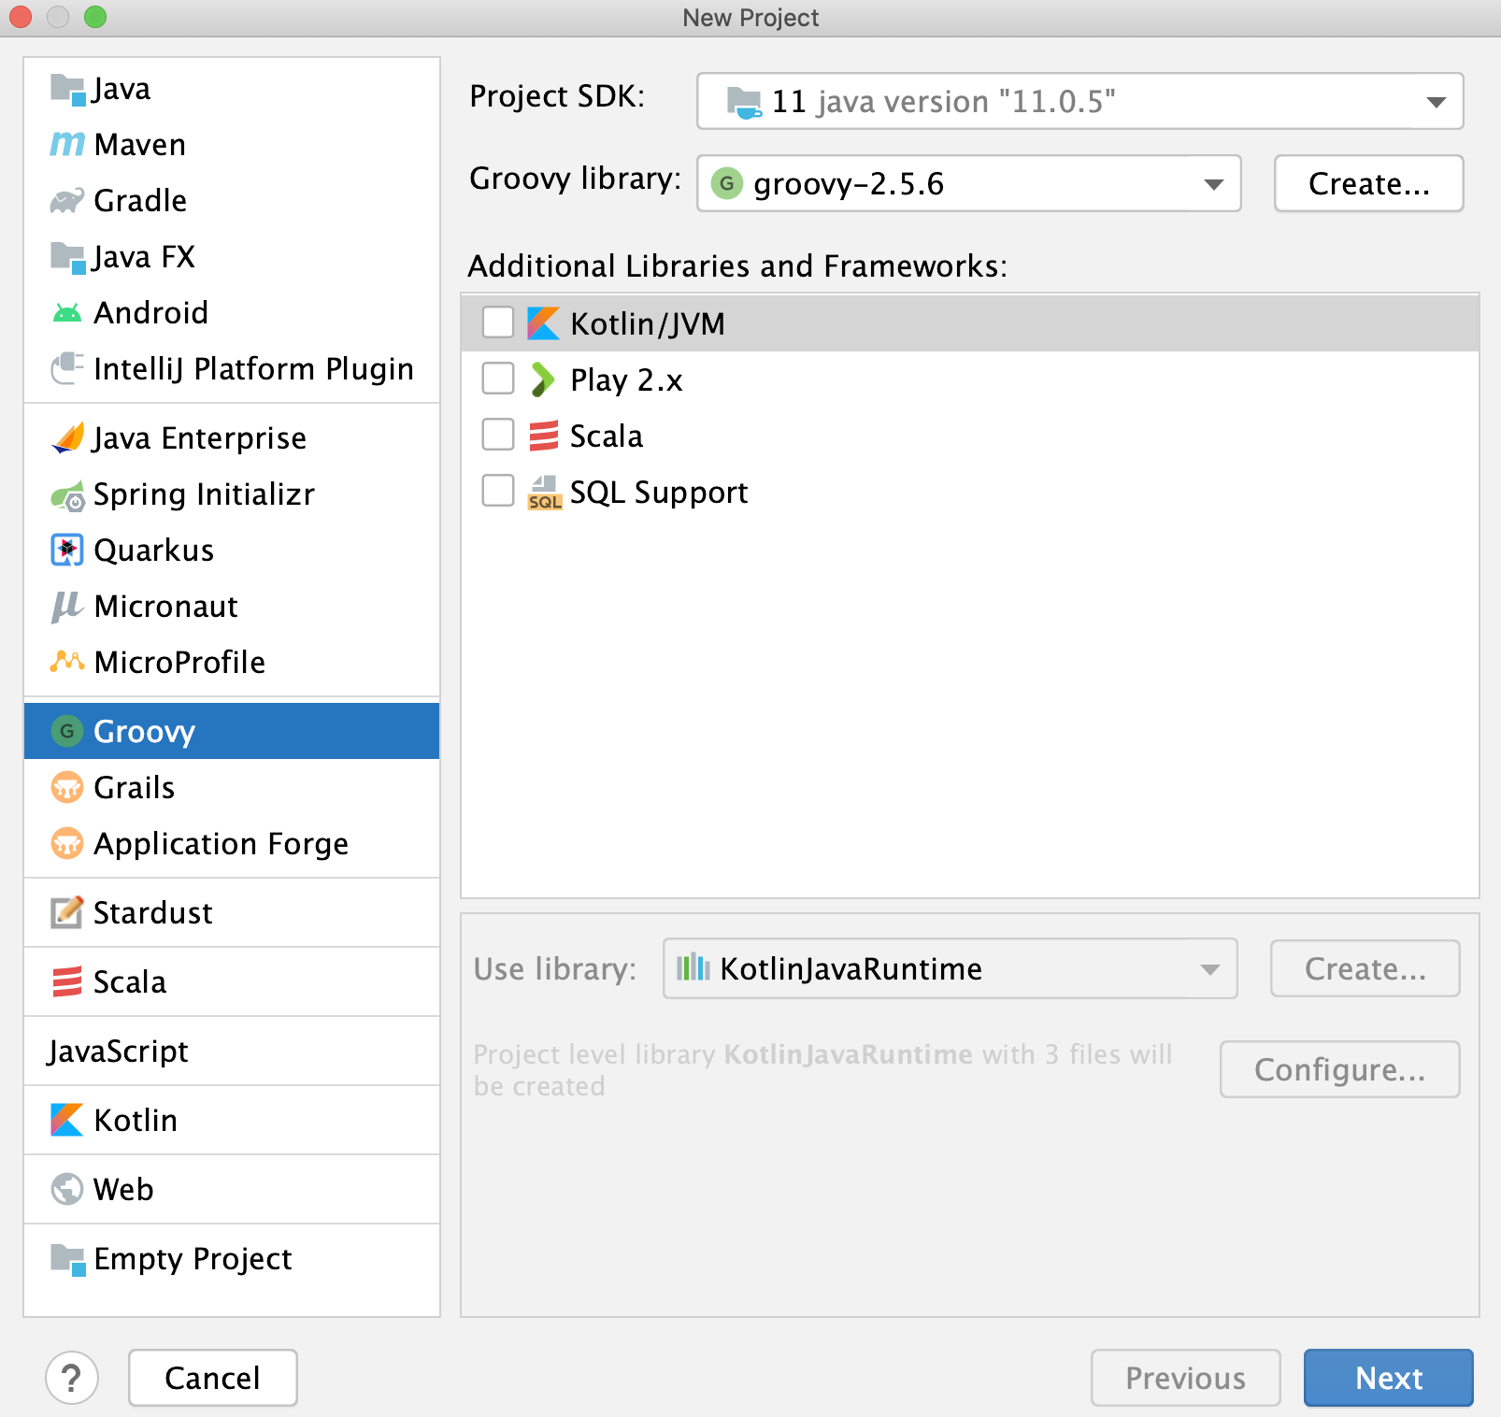Click Configure for the KotlinJavaRuntime library

(x=1339, y=1069)
